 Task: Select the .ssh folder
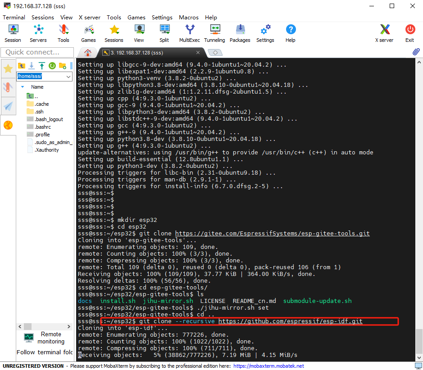(x=35, y=112)
